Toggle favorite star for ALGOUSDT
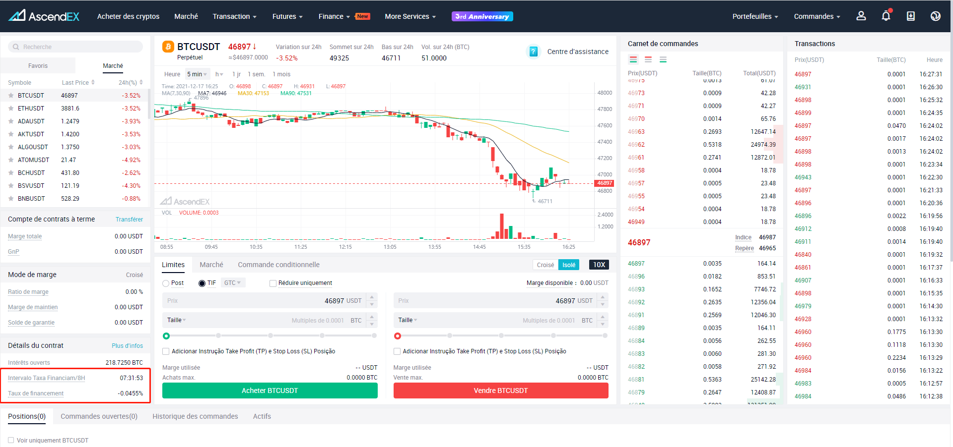Viewport: 953px width, 447px height. pyautogui.click(x=11, y=147)
